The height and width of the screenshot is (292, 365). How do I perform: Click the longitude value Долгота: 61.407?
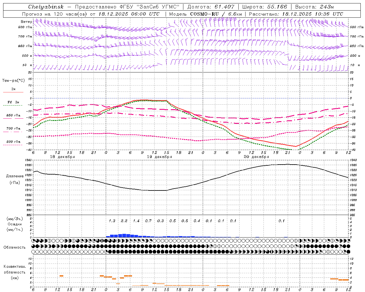[211, 7]
